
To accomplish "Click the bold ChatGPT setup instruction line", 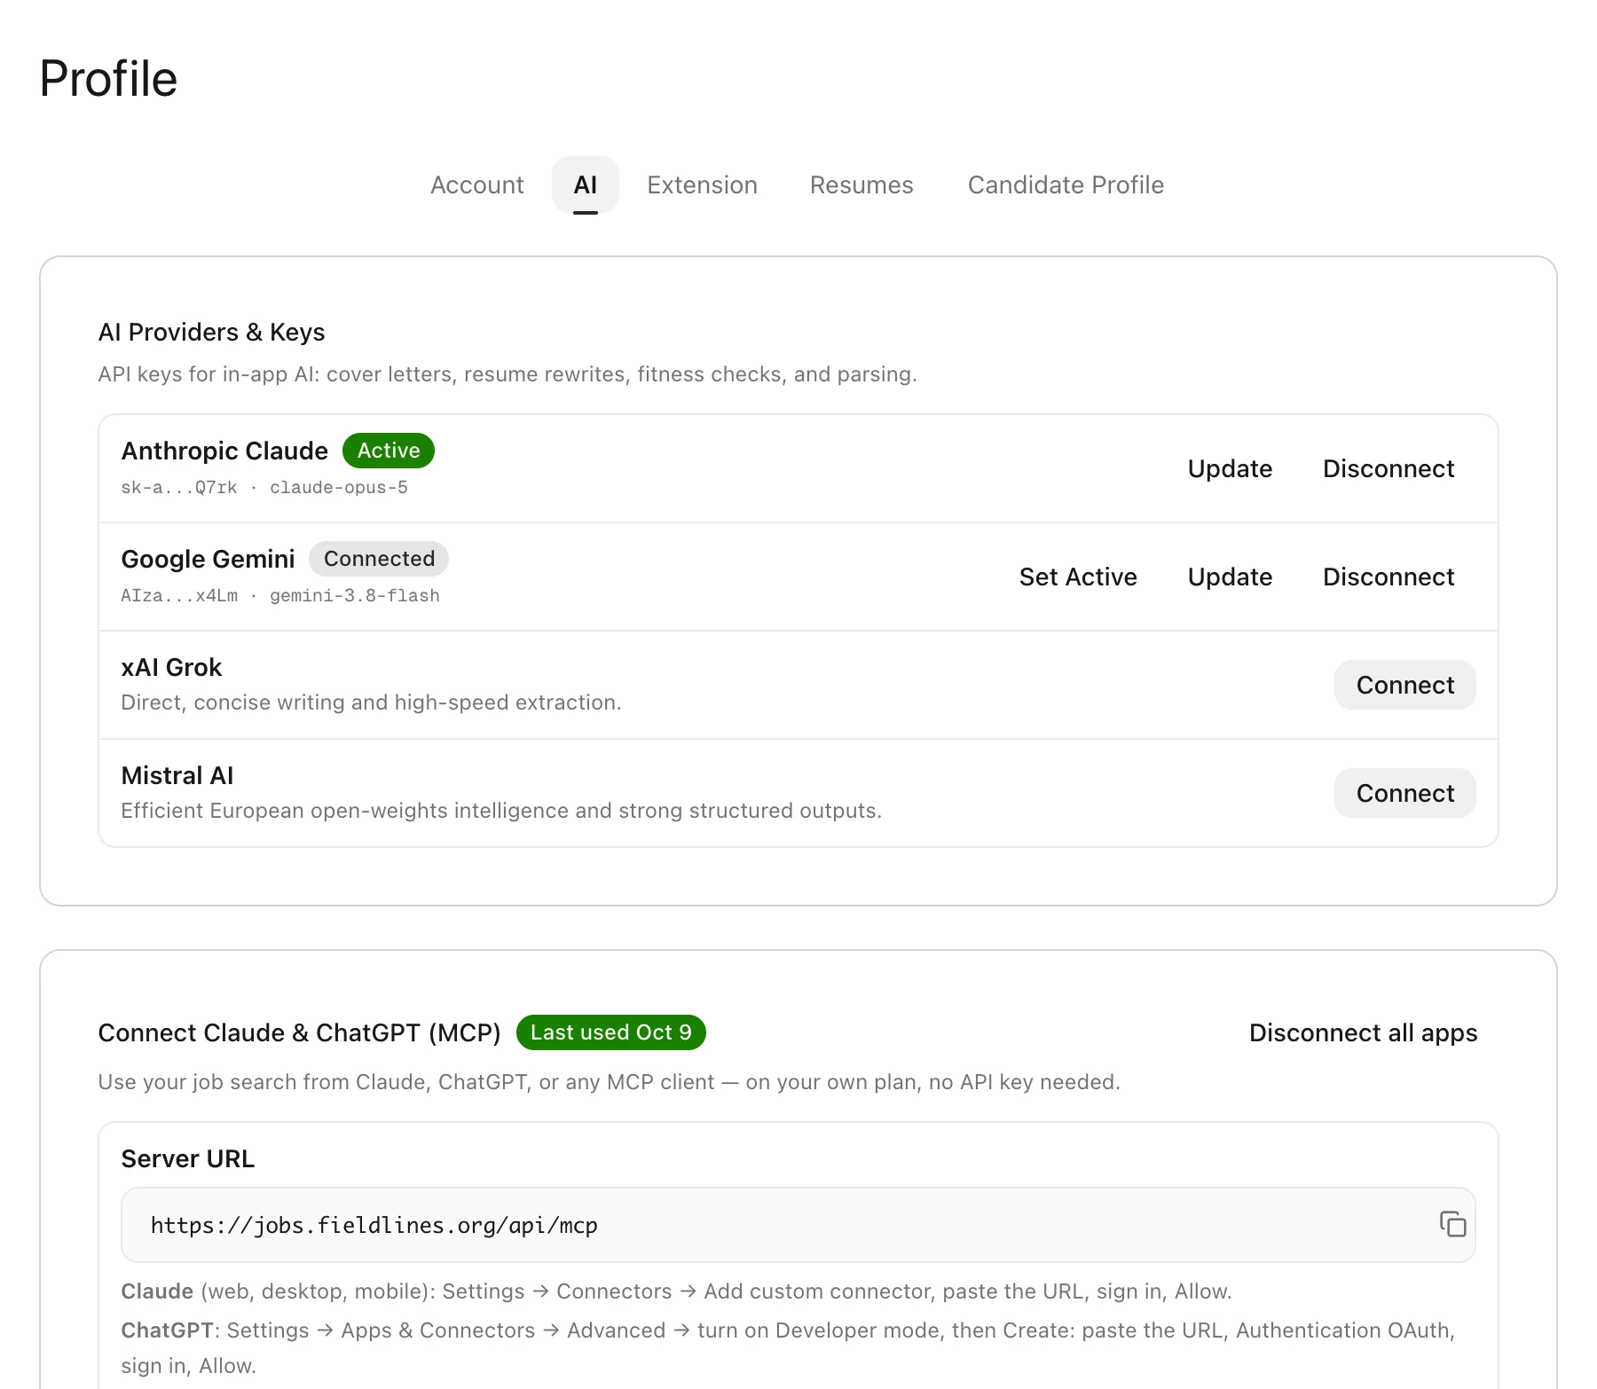I will (x=788, y=1347).
